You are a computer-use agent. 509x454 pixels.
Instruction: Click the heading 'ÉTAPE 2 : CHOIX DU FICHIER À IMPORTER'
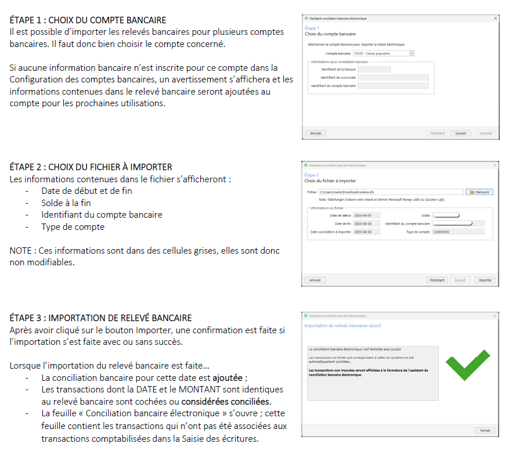[x=91, y=167]
